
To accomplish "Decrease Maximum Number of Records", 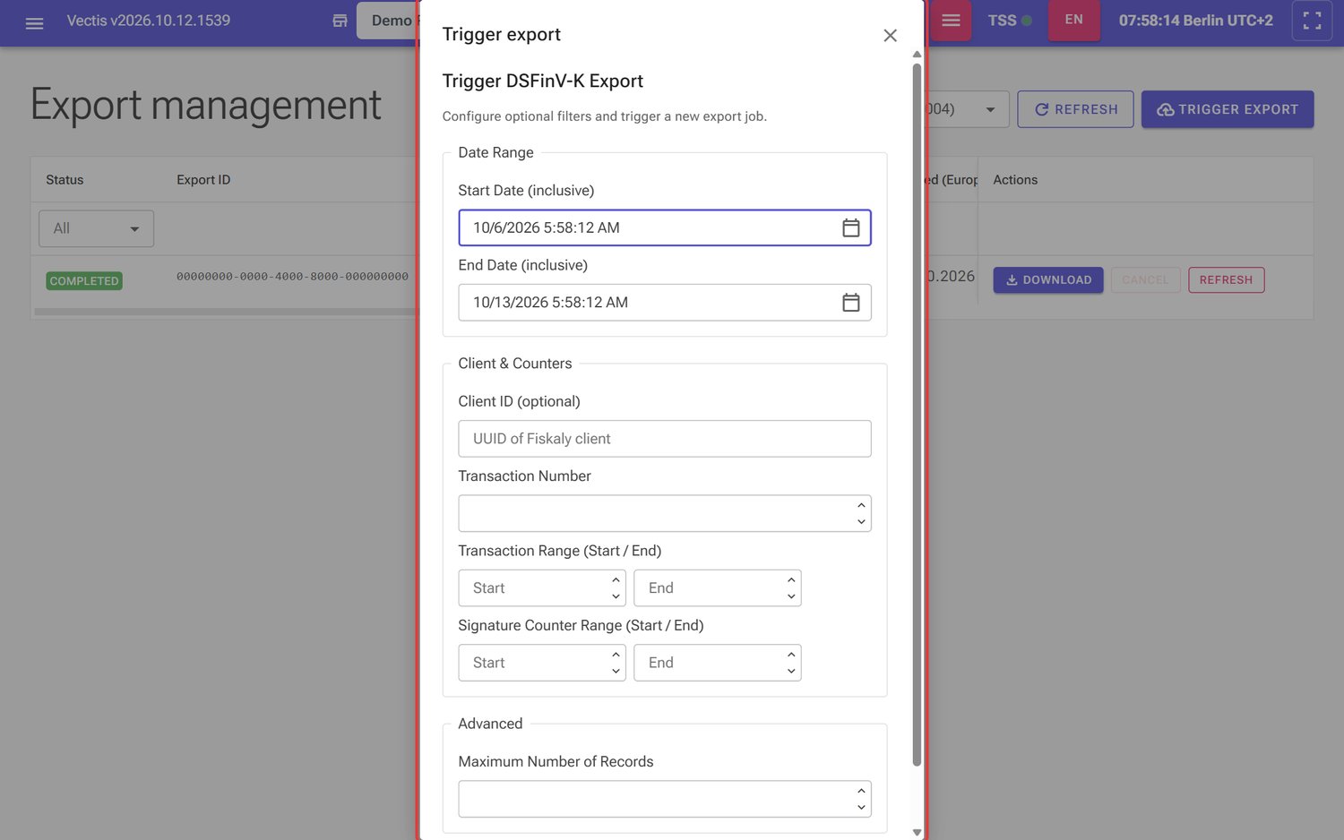I will point(861,808).
